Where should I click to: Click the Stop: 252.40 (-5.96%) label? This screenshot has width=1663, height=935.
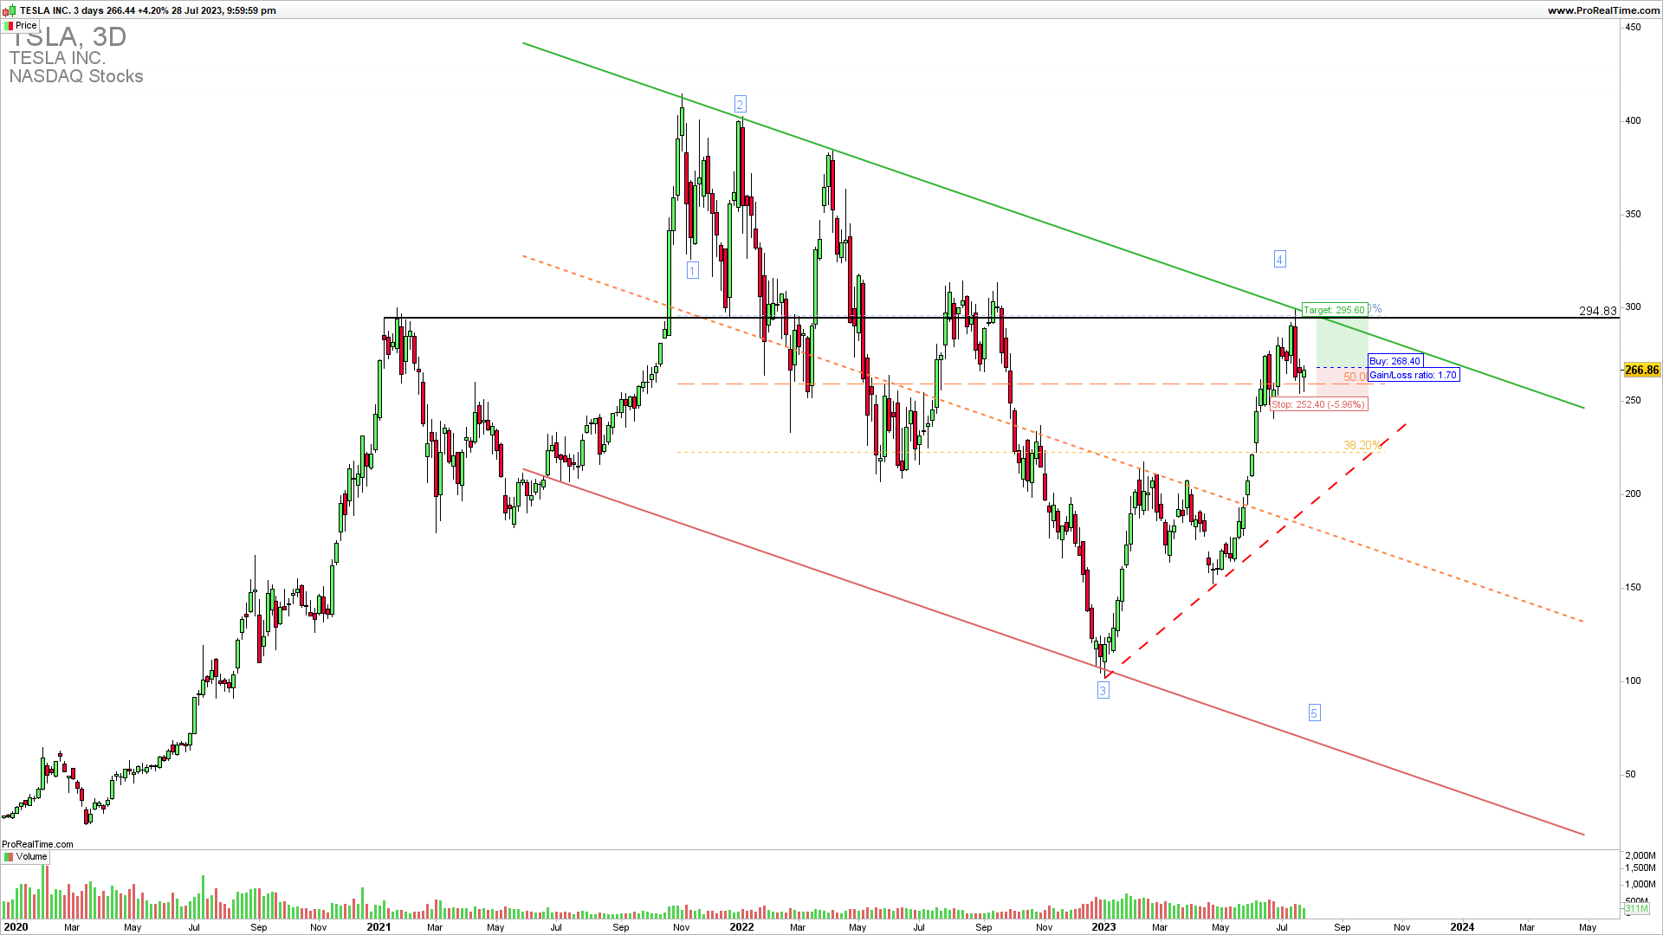[x=1318, y=404]
